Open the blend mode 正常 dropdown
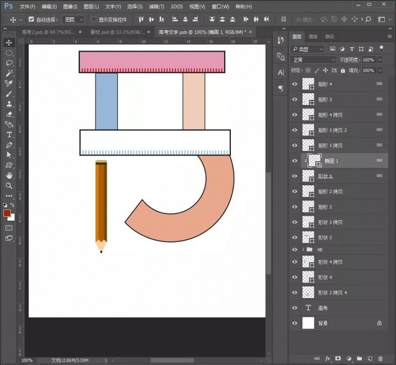This screenshot has width=396, height=365. tap(313, 60)
